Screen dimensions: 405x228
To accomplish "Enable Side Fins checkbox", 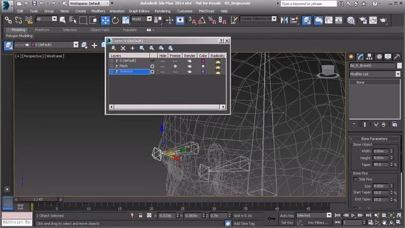I will (356, 179).
